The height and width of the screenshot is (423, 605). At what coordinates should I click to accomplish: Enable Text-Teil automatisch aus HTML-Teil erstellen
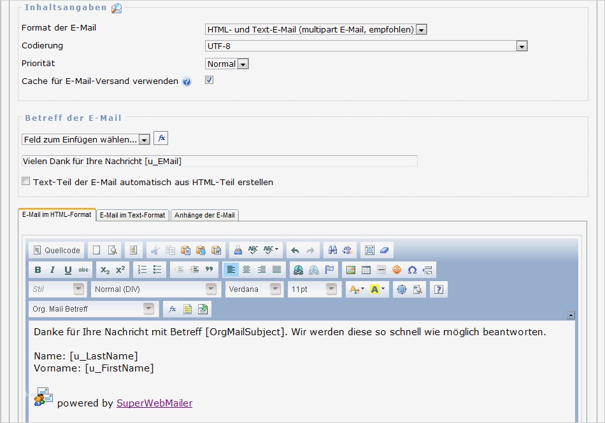click(26, 181)
